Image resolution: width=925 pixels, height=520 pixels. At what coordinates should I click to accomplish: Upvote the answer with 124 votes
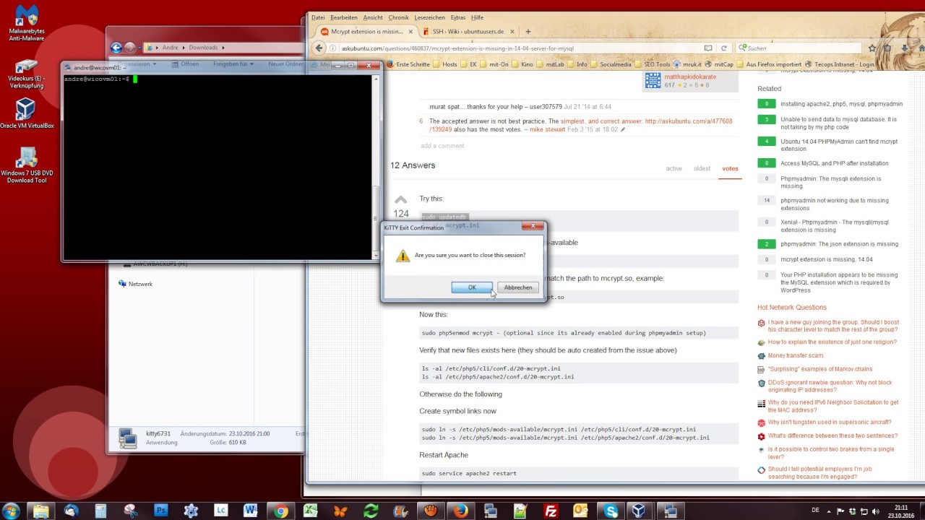click(400, 200)
